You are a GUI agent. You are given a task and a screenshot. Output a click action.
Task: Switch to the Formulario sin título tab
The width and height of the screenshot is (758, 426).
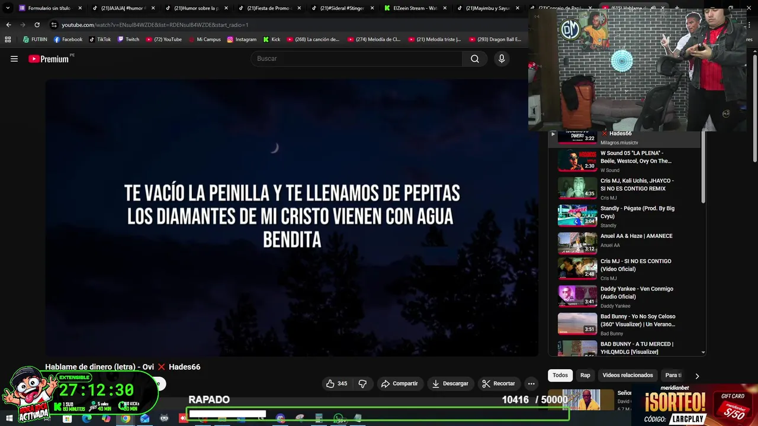pyautogui.click(x=50, y=8)
